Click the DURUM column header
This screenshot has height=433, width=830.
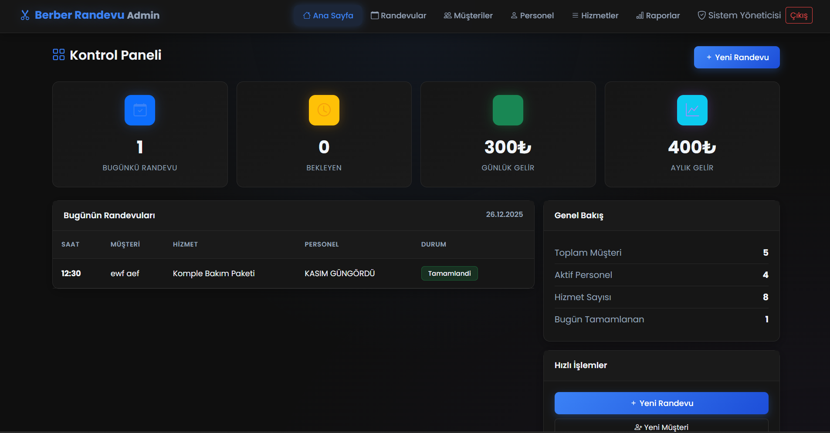point(434,244)
